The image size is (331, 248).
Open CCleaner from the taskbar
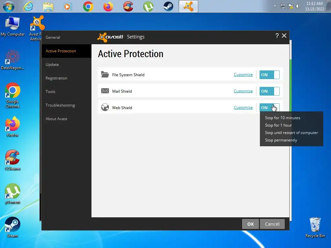pos(128,6)
